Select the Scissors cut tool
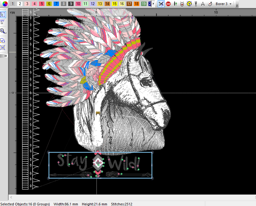 click(x=161, y=4)
